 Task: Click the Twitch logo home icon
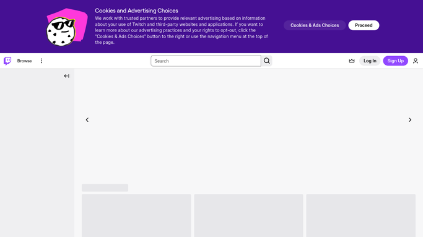[7, 61]
